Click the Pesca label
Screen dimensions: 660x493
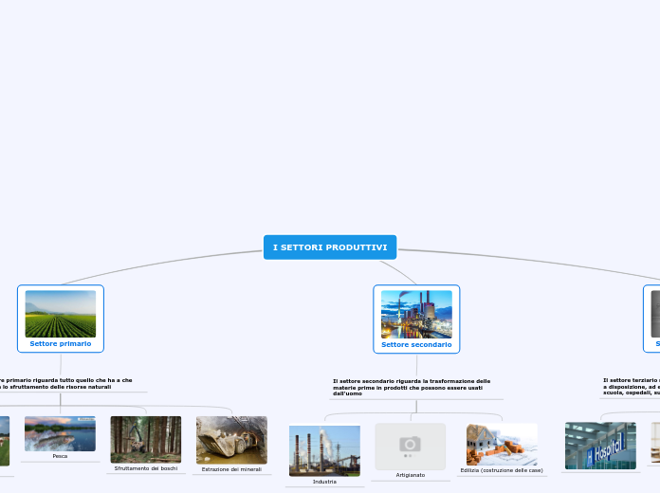coord(60,456)
